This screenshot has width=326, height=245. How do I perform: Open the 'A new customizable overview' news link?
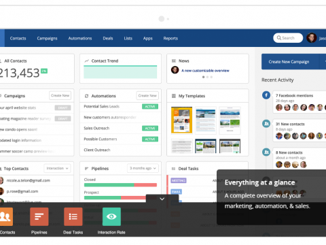[x=205, y=71]
